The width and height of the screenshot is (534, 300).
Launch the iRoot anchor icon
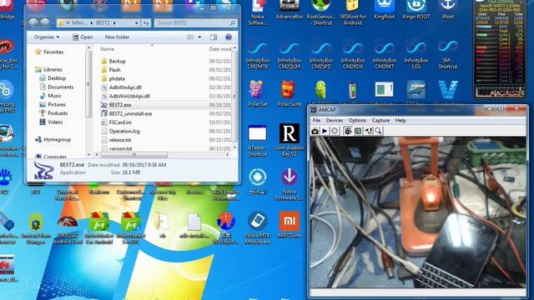pos(447,9)
